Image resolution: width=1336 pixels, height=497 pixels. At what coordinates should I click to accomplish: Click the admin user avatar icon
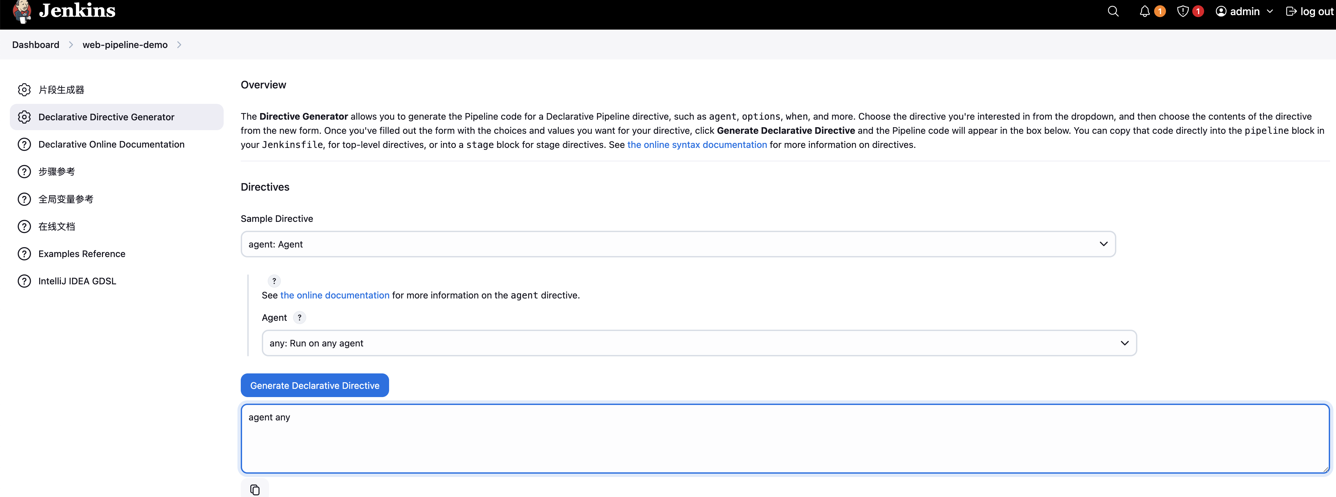(1222, 12)
